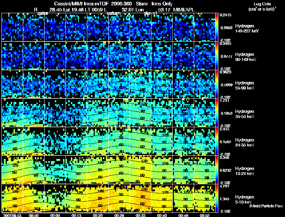
Task: Select the 'Hydrogen 13-24 keV' row label
Action: point(245,171)
